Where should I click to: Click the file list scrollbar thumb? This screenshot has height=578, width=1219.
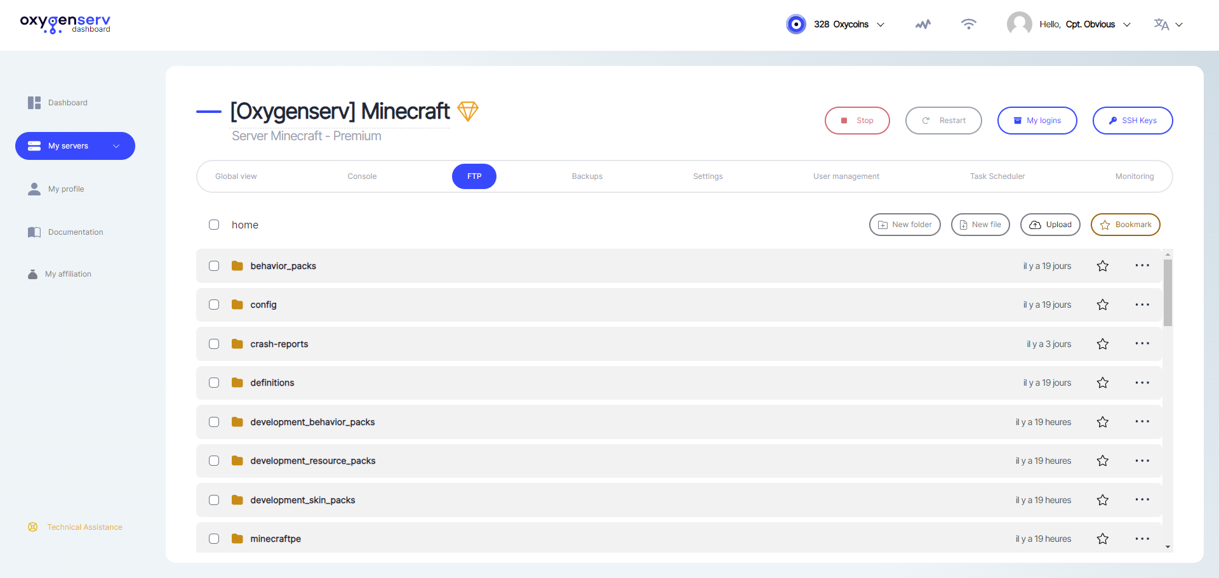tap(1168, 292)
